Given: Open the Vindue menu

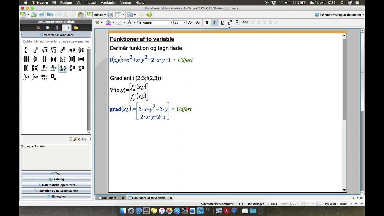Looking at the screenshot, I should [125, 3].
